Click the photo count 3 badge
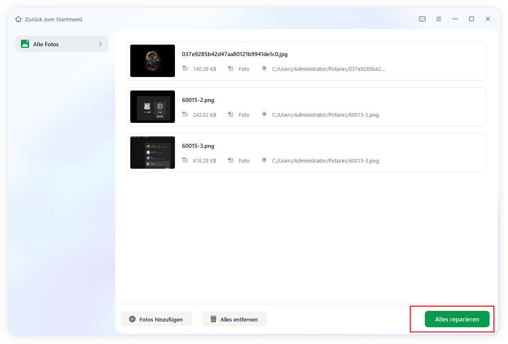The height and width of the screenshot is (344, 508). (100, 44)
